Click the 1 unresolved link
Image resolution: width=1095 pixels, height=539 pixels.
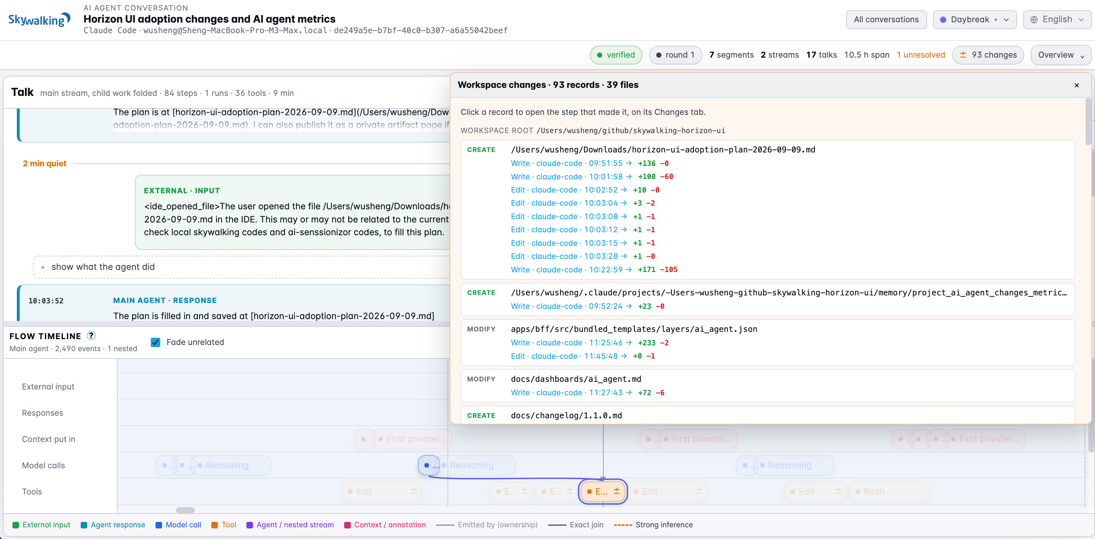tap(920, 55)
